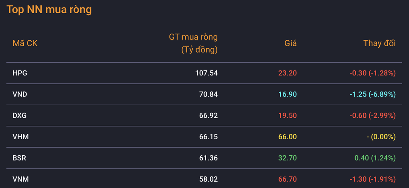Click VND price 16.90
The height and width of the screenshot is (188, 409).
(x=288, y=95)
